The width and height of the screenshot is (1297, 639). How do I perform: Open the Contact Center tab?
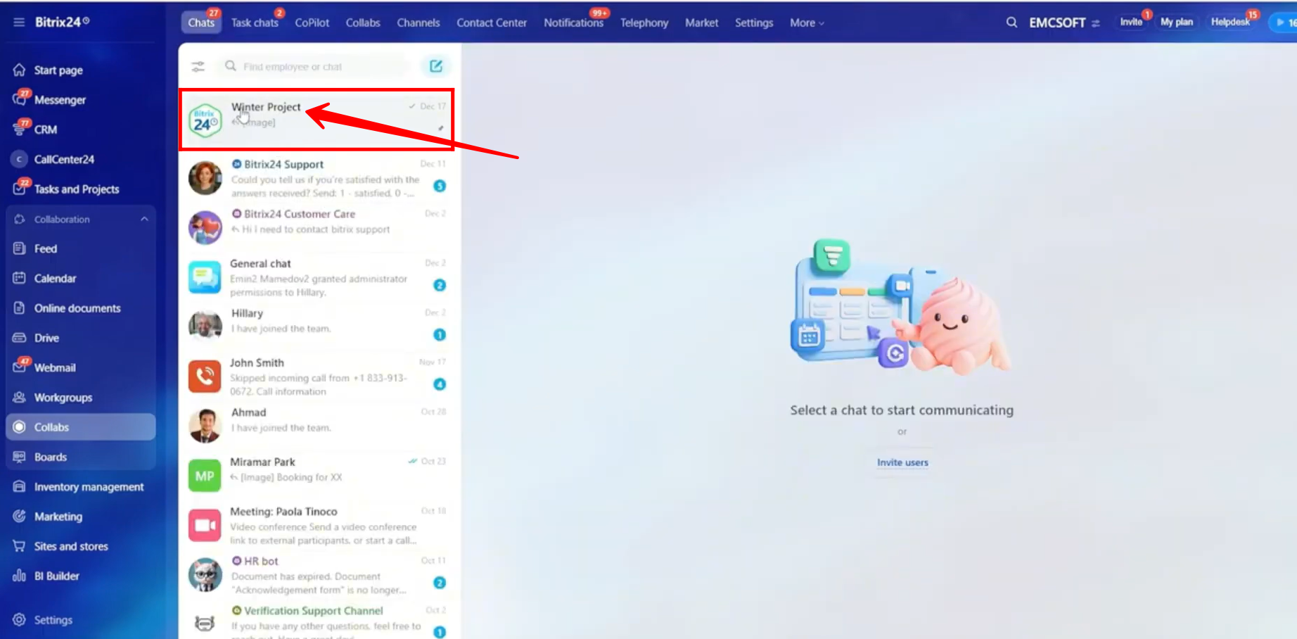pyautogui.click(x=491, y=23)
